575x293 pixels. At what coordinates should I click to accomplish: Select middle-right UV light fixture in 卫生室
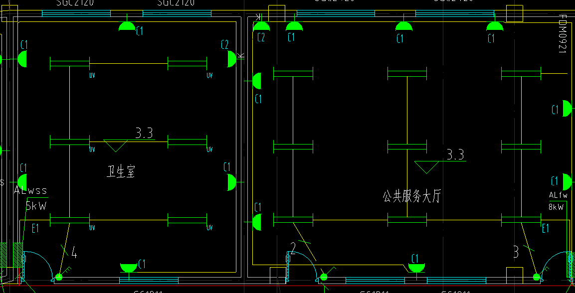point(188,142)
